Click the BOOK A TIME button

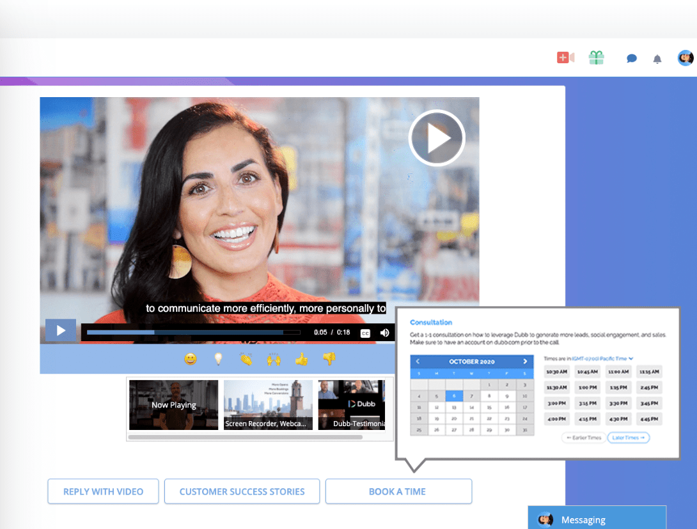pos(398,491)
